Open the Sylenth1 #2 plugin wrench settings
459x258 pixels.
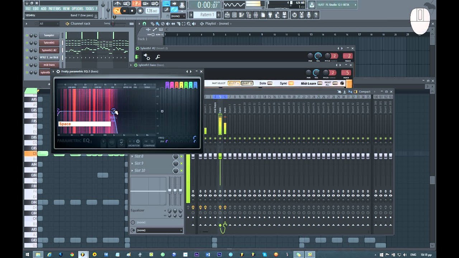[x=157, y=57]
